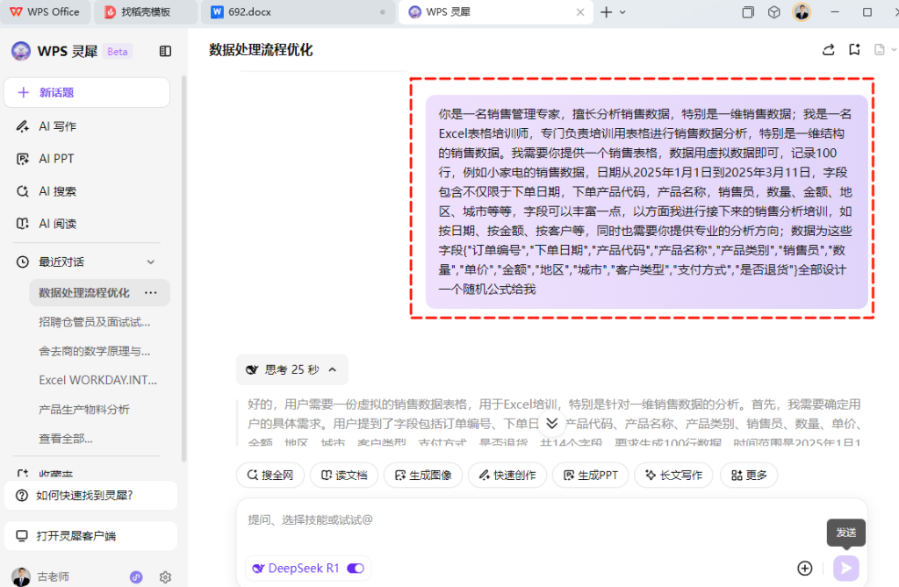Collapse the 思考 25 秒 thinking section

click(x=291, y=369)
